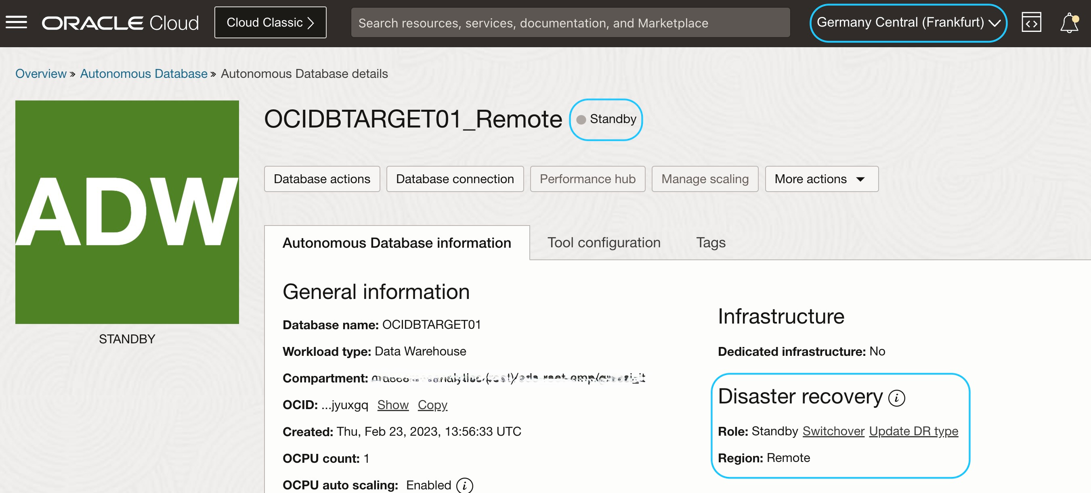Screen dimensions: 1091x493
Task: Click the Switchover link
Action: point(833,431)
